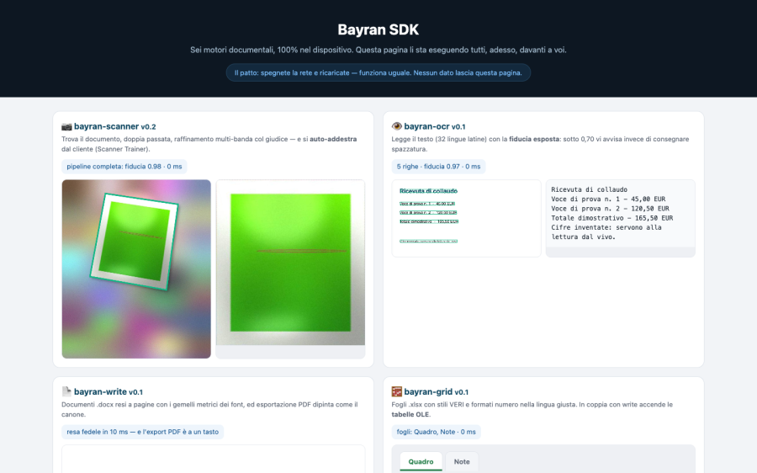The image size is (757, 473).
Task: Click the 'pipeline completa: fiducia 0.98' status badge
Action: click(x=124, y=167)
